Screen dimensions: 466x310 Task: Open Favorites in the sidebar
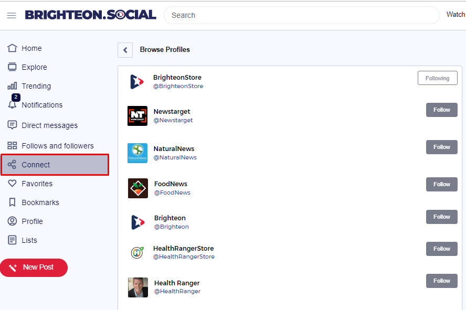[x=37, y=184]
